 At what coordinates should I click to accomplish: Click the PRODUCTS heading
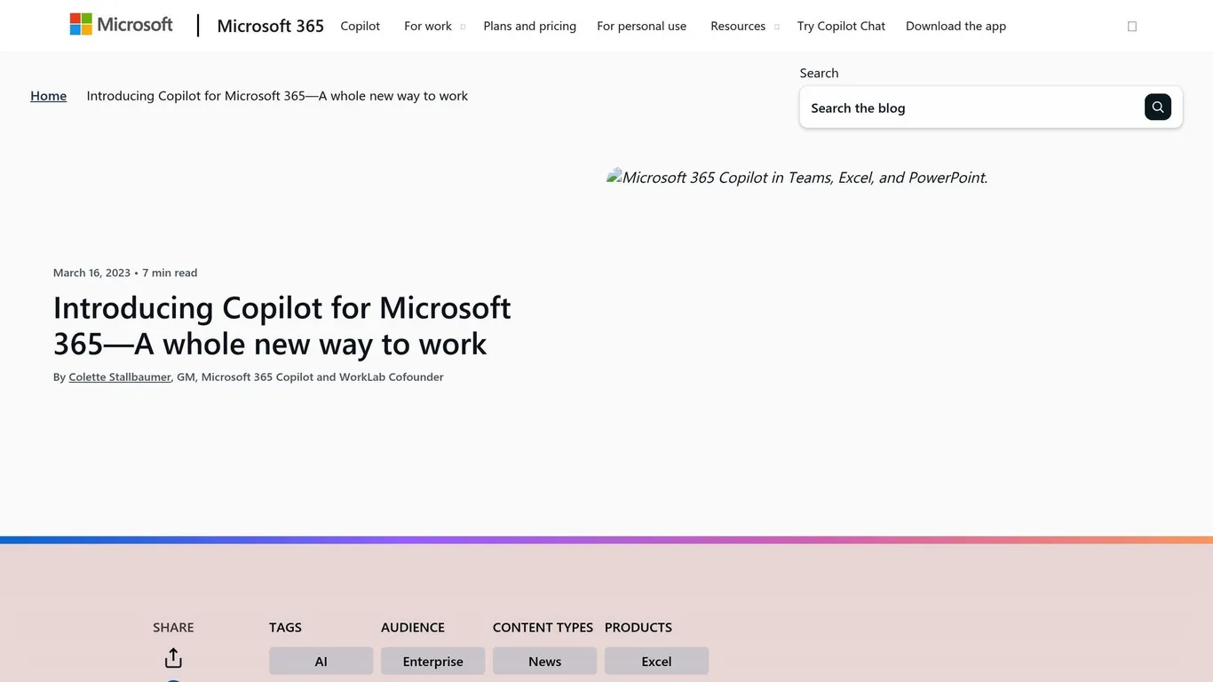coord(638,627)
